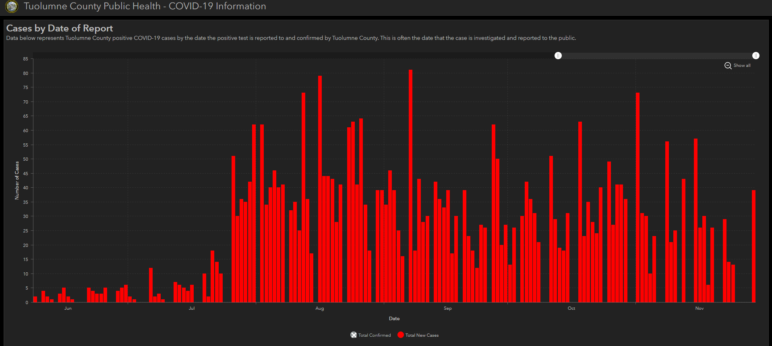
Task: Click the Tuolumne County seal logo
Action: pyautogui.click(x=12, y=6)
